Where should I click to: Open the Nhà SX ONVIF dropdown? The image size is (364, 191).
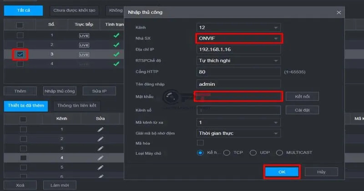(x=238, y=38)
